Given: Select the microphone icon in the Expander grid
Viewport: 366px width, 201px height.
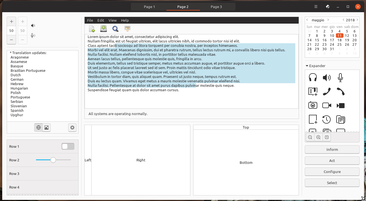Looking at the screenshot, I should (340, 78).
